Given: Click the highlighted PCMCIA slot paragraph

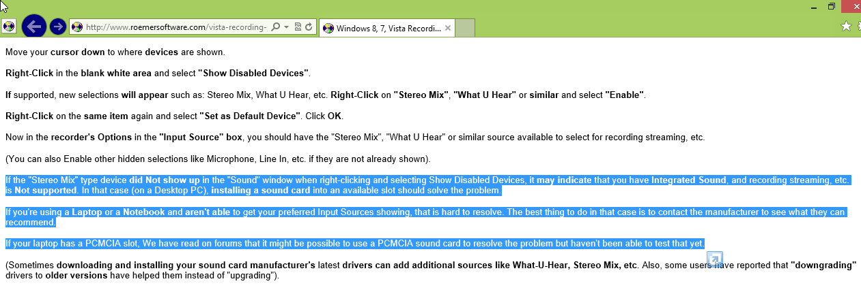Looking at the screenshot, I should (x=355, y=243).
